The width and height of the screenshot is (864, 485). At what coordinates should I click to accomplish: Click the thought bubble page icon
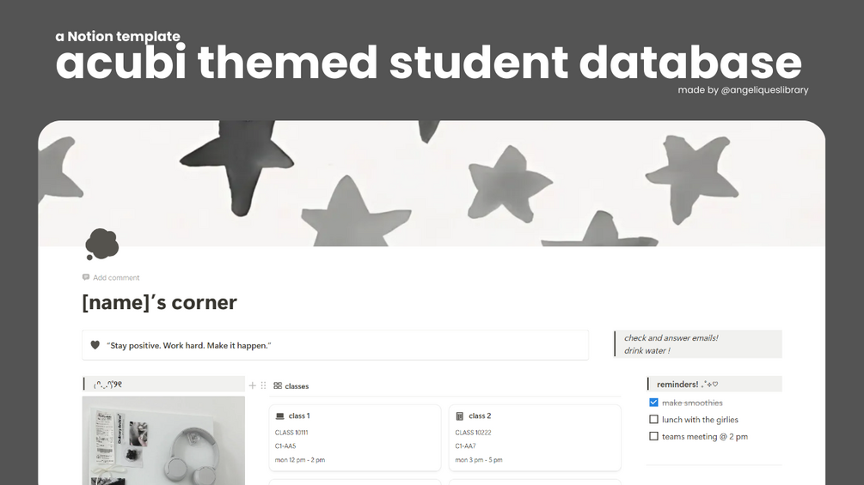point(102,244)
